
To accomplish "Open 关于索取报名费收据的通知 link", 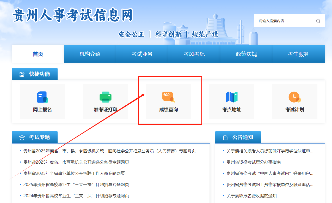I will tap(251, 196).
